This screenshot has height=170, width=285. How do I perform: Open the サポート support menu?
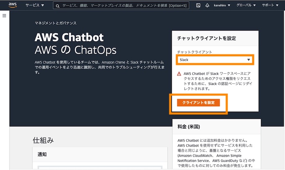coord(270,5)
